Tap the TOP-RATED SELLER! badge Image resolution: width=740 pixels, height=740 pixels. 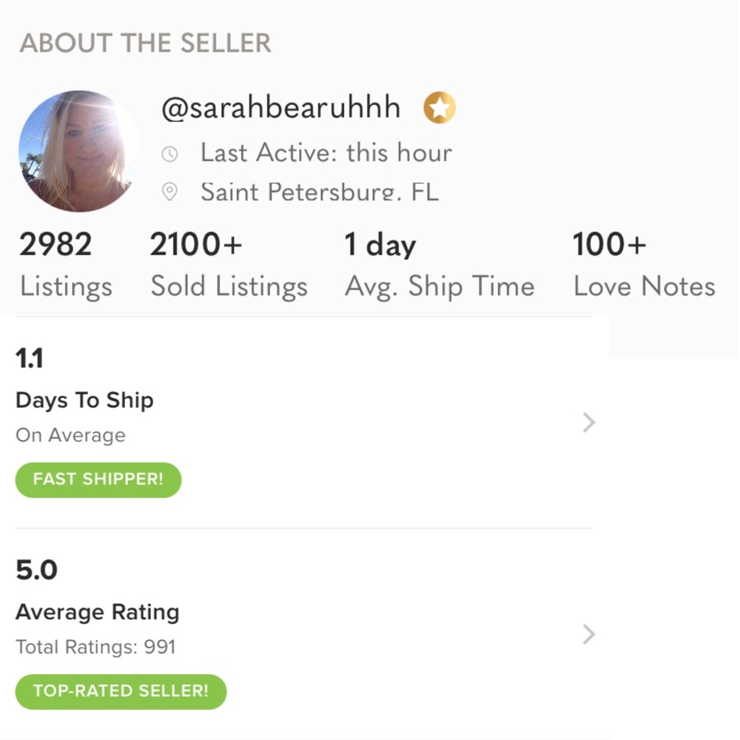[x=121, y=691]
